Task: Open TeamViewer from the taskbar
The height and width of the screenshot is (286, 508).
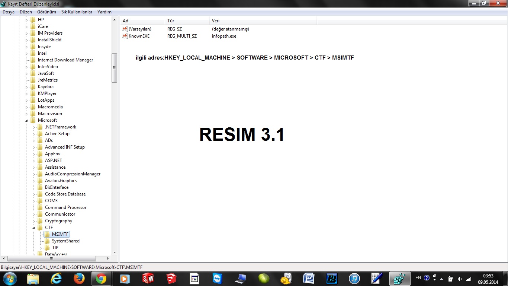Action: point(217,278)
